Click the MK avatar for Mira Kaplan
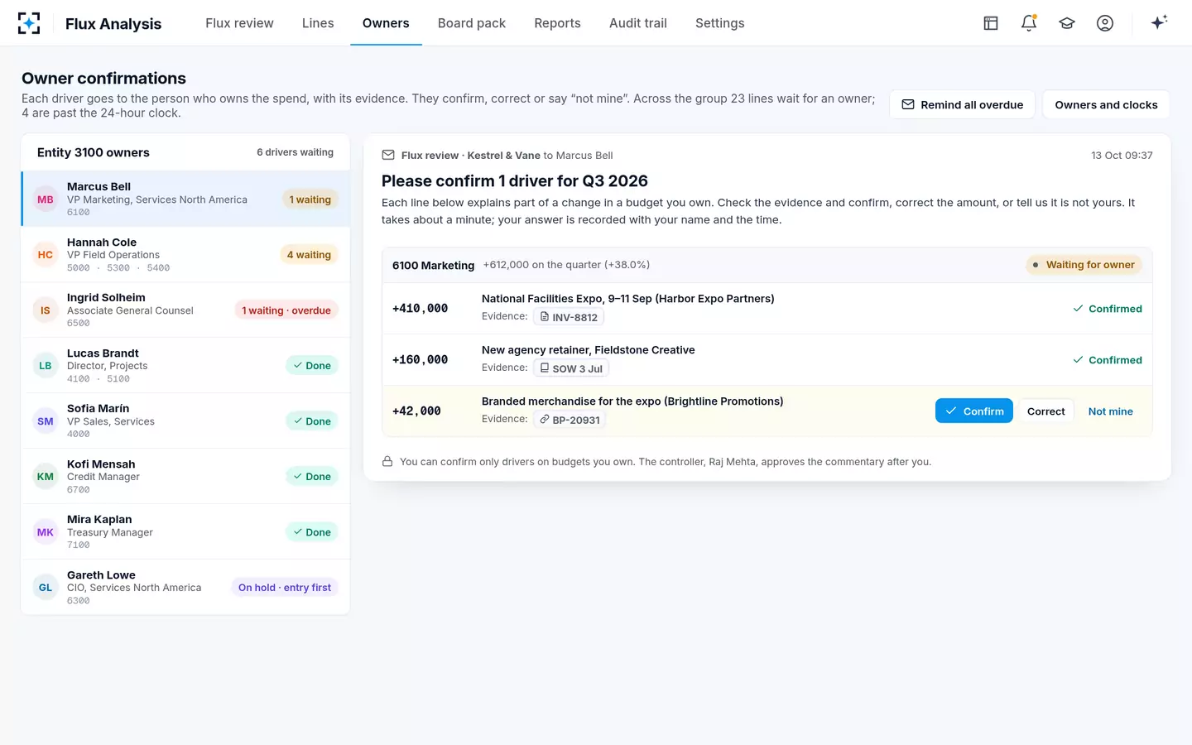1192x745 pixels. pyautogui.click(x=46, y=532)
